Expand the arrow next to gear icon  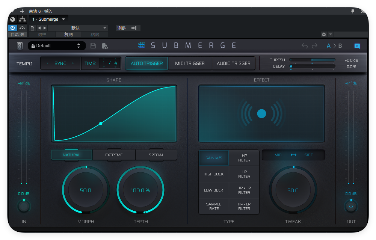331,34
